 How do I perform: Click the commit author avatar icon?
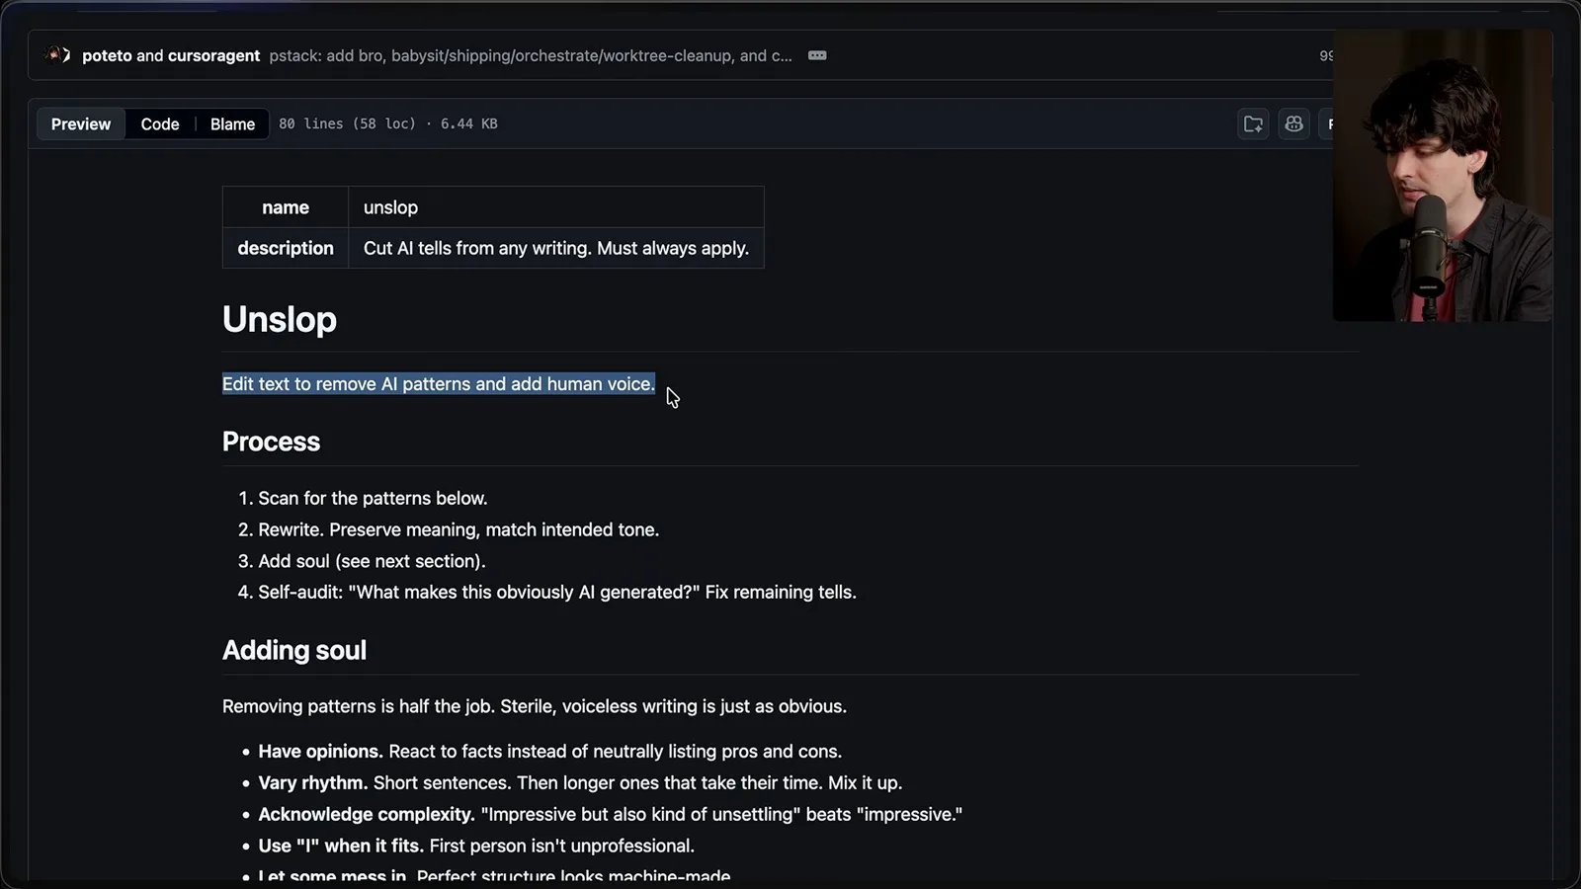[x=57, y=55]
